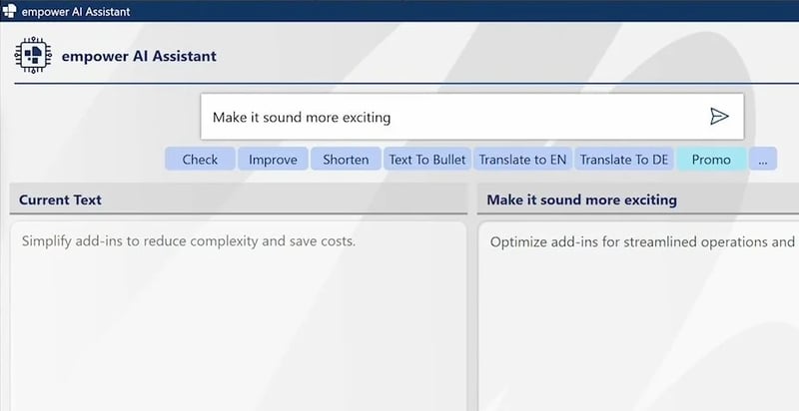799x411 pixels.
Task: Click the Current Text panel header
Action: point(239,200)
